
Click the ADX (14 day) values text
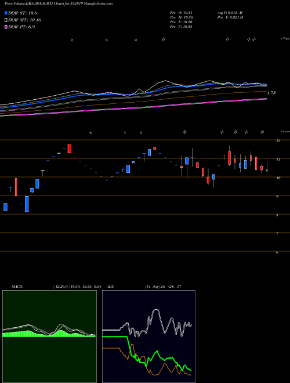163,287
